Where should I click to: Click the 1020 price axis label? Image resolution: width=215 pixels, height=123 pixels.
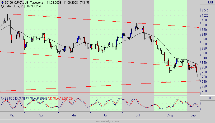[205, 16]
